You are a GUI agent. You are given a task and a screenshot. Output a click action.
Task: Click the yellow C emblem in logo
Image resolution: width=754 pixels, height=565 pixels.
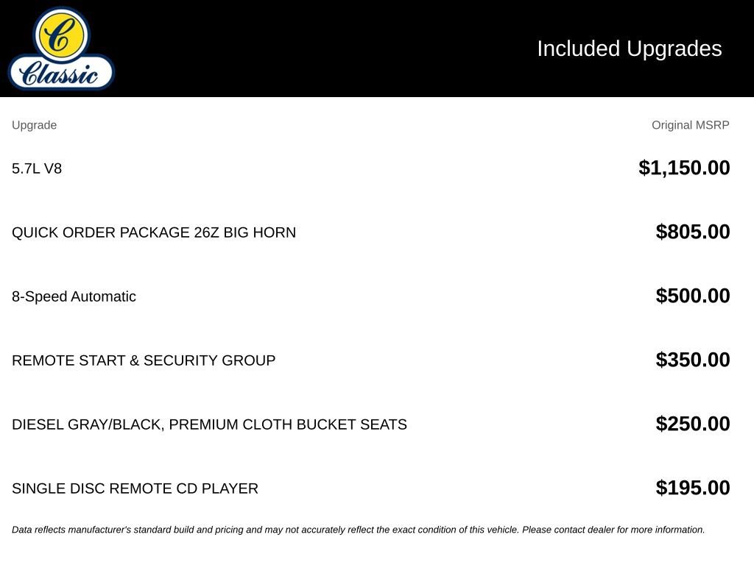pyautogui.click(x=61, y=35)
